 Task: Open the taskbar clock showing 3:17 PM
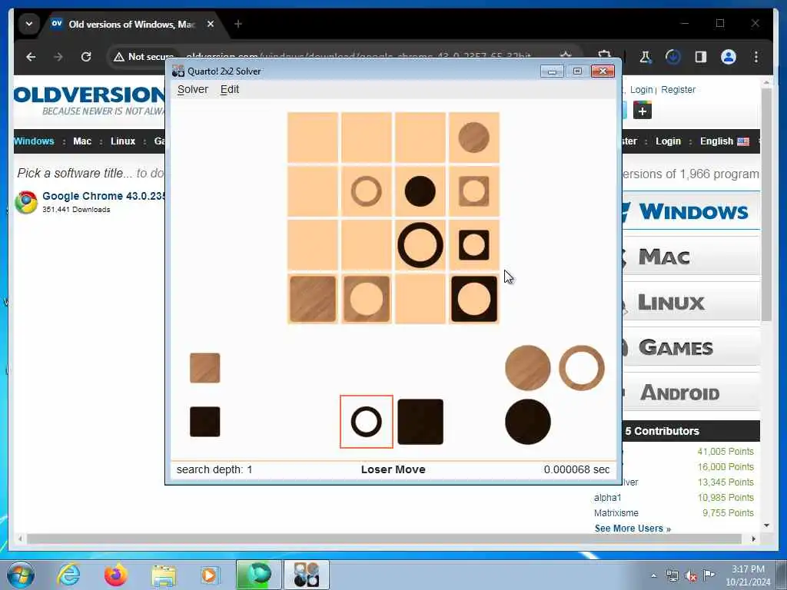click(x=748, y=575)
